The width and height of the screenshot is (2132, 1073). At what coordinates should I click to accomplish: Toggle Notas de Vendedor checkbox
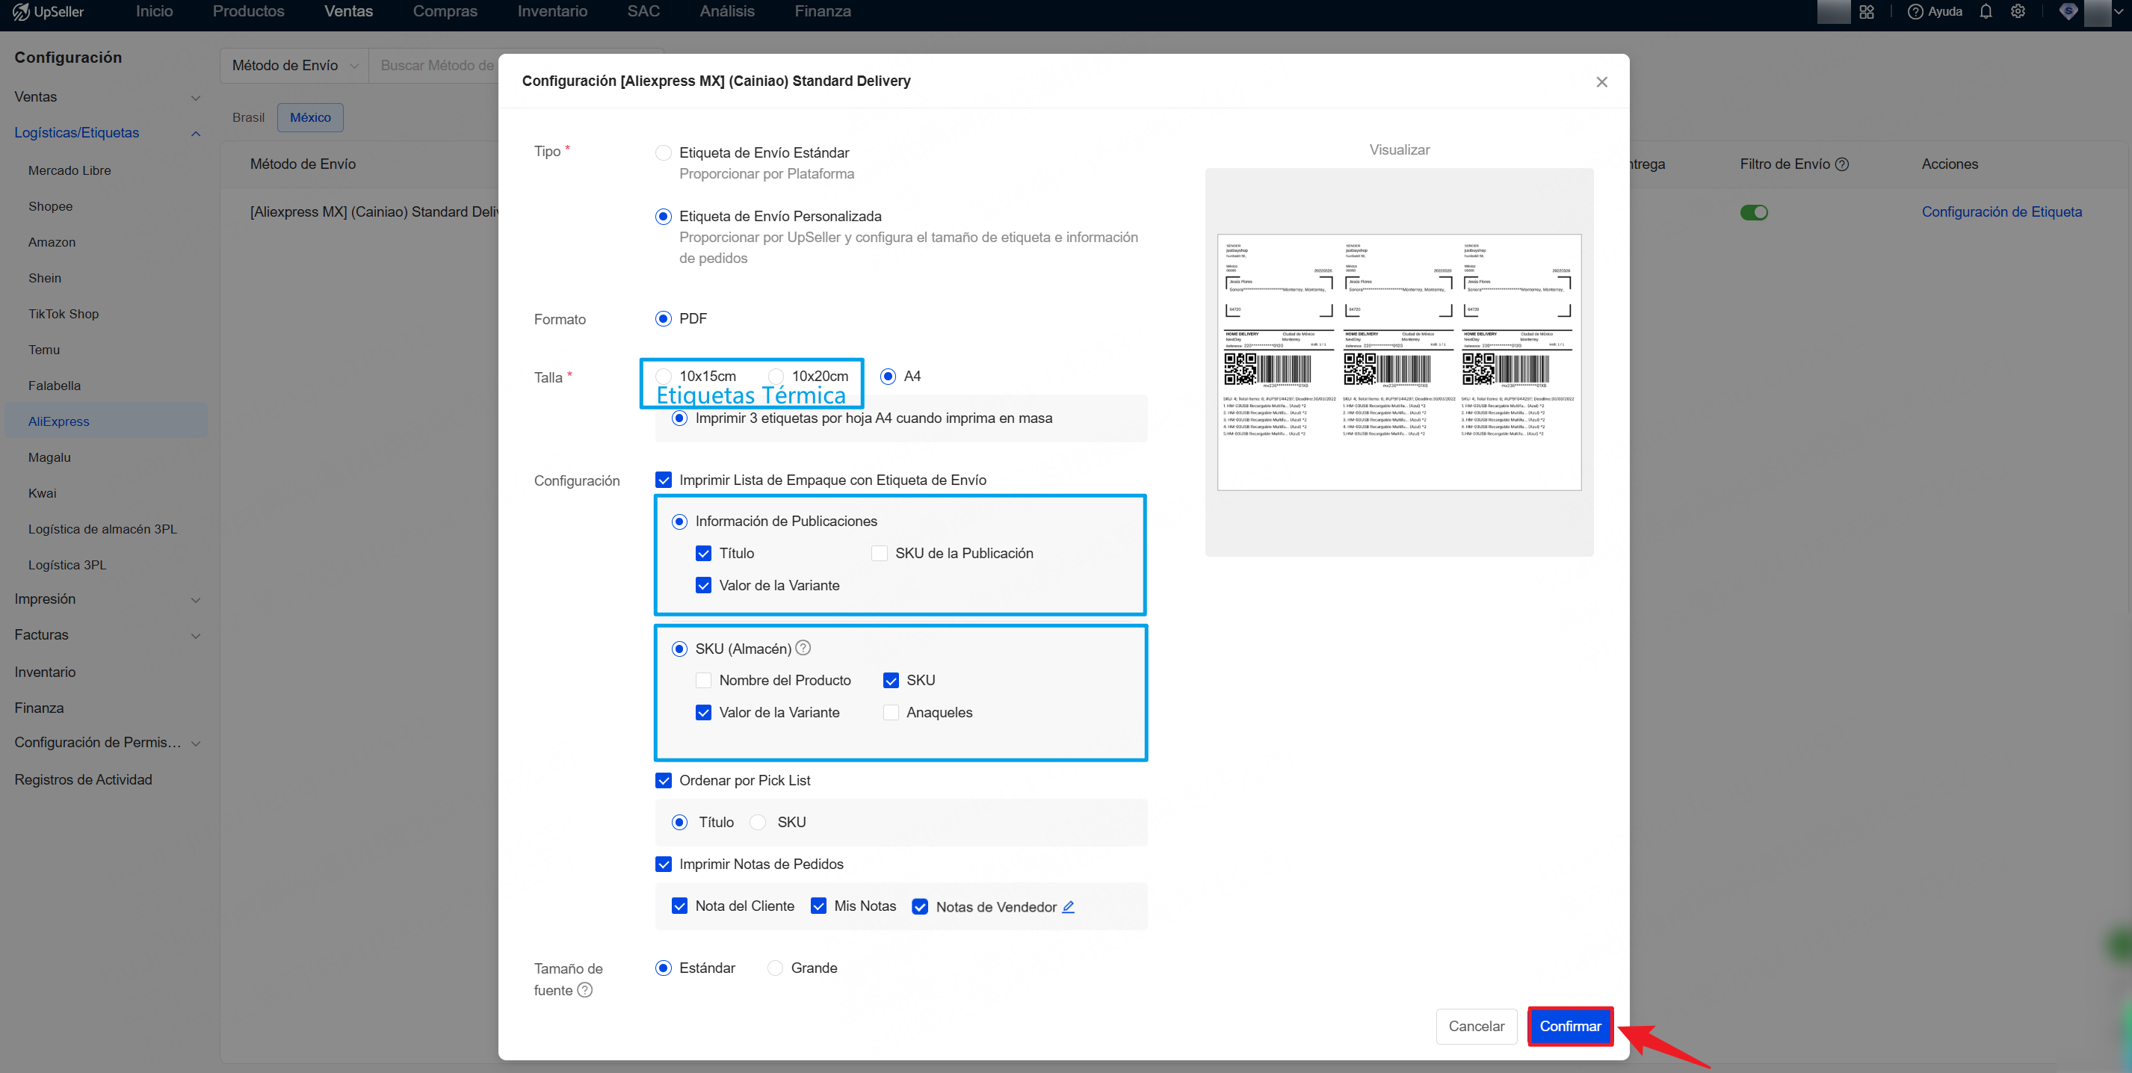[919, 906]
